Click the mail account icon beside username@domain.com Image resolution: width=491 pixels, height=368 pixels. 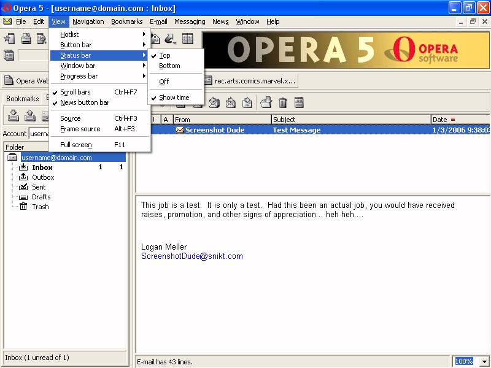(x=12, y=158)
